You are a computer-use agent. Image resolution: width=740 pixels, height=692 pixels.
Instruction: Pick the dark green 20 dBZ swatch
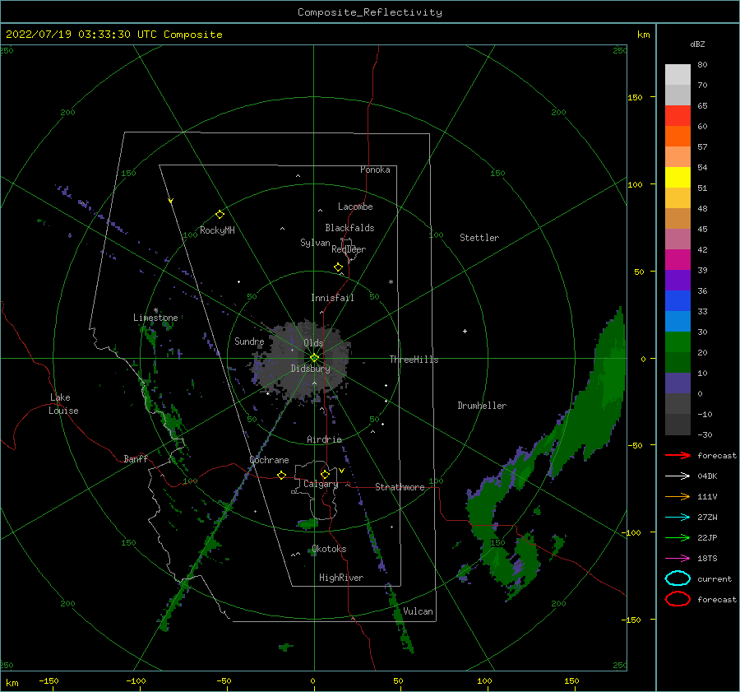[x=678, y=362]
